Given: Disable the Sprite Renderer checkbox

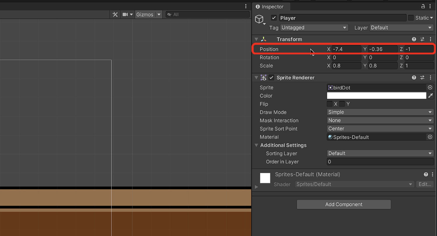Looking at the screenshot, I should 271,78.
